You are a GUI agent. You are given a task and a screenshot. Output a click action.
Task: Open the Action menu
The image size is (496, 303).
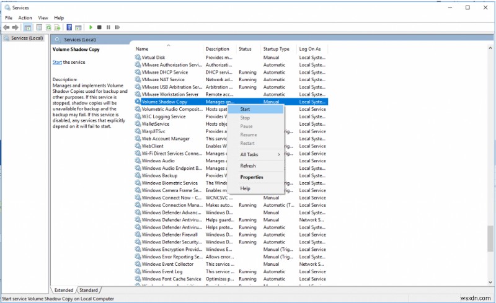(x=25, y=18)
